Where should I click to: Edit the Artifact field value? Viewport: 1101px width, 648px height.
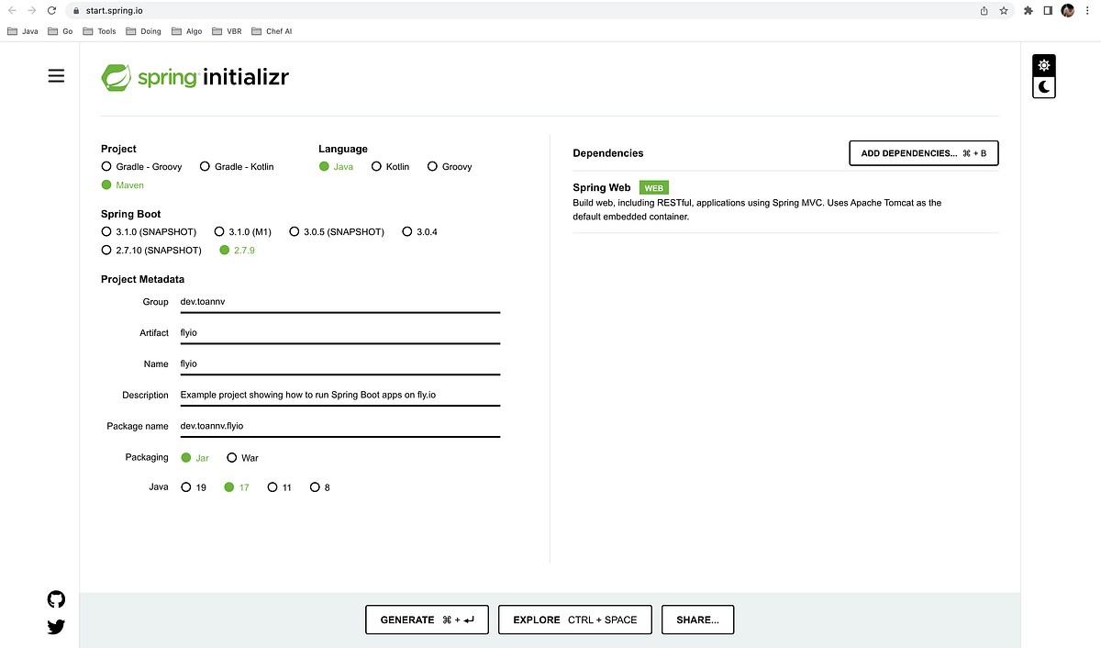pos(339,332)
